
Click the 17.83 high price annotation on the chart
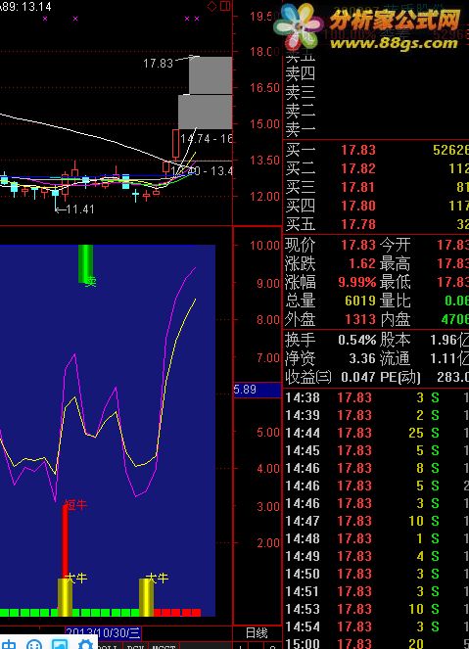click(x=158, y=64)
